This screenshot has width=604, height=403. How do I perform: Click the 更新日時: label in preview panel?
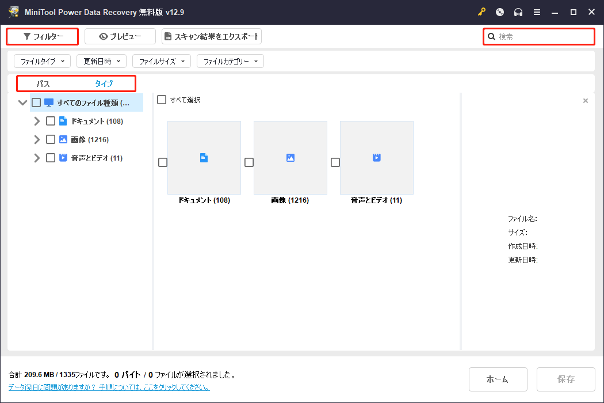coord(523,260)
